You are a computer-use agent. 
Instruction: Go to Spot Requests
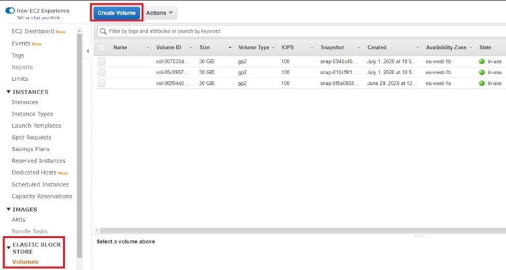pos(31,137)
